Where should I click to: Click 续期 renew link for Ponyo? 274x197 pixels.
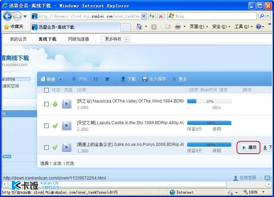click(x=217, y=151)
